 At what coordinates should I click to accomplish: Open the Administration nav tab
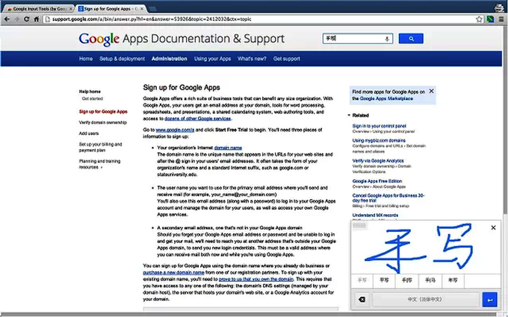click(x=169, y=58)
